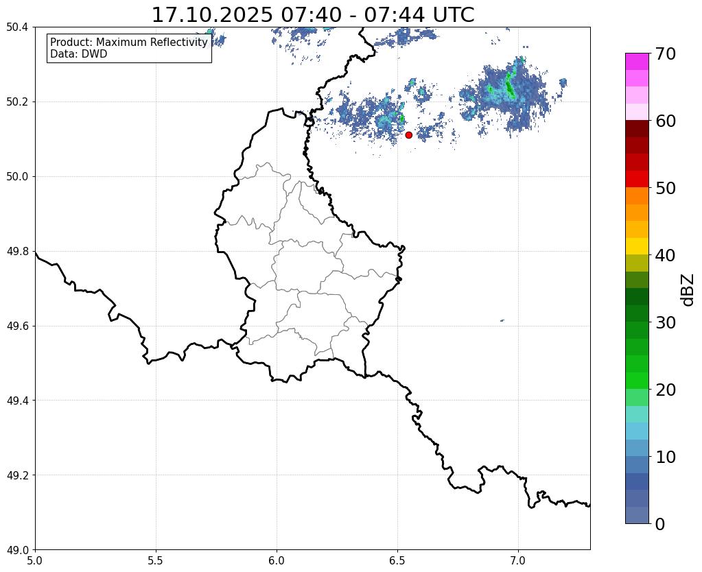Click the latitude axis label '49.2'

17,475
